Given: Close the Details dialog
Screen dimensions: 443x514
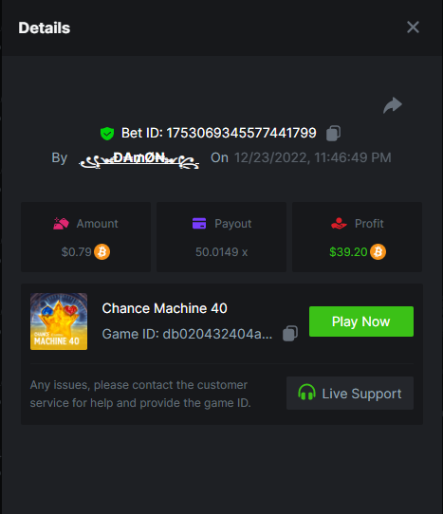Looking at the screenshot, I should tap(413, 28).
